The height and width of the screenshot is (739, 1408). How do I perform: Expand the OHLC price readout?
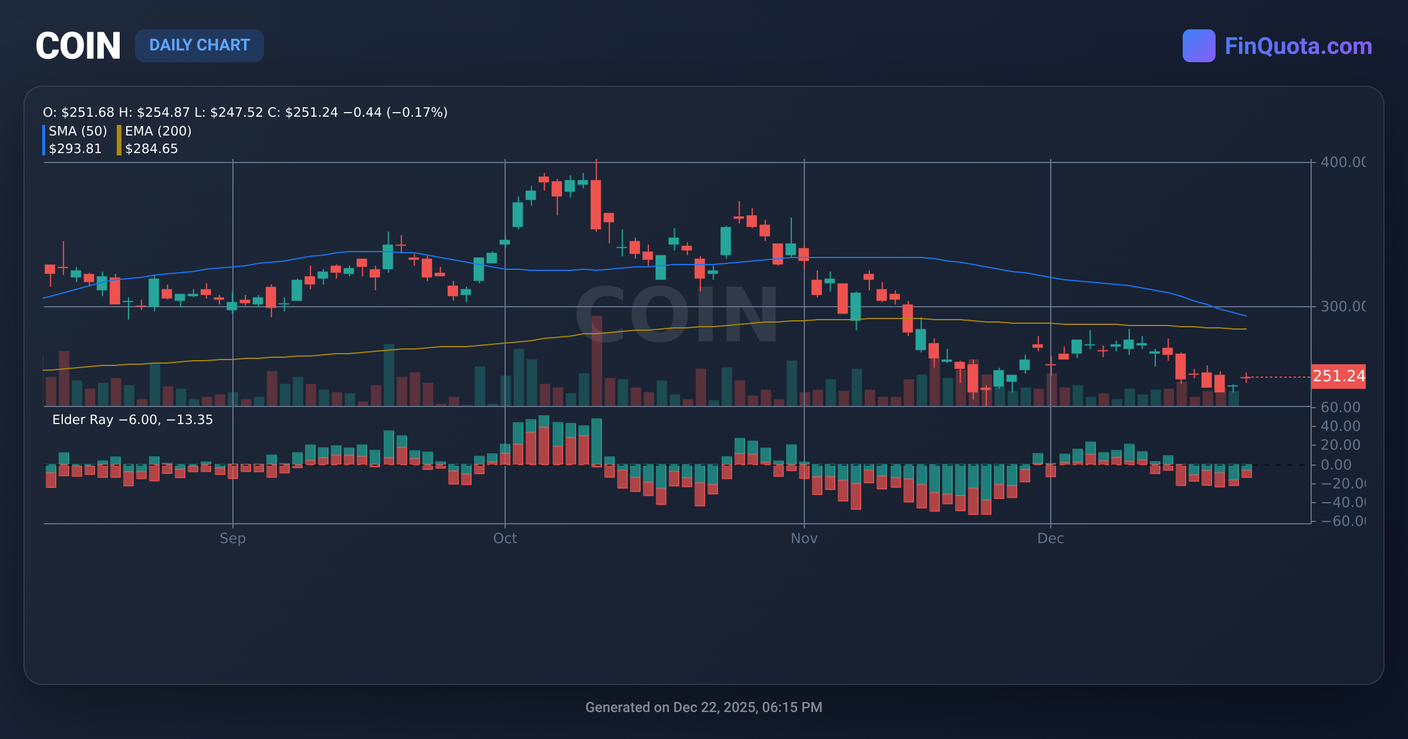coord(245,112)
